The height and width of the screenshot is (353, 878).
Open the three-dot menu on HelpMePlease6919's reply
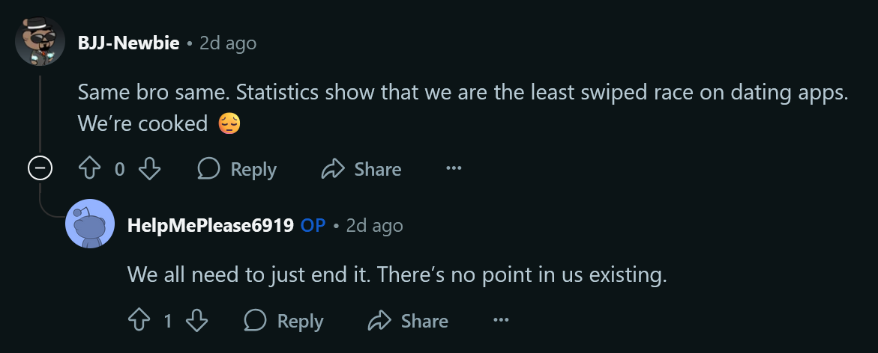pos(501,321)
